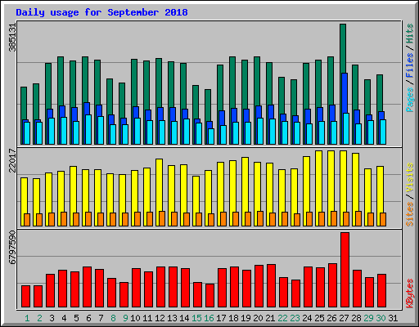Click day label 17 on the x-axis

[x=221, y=318]
